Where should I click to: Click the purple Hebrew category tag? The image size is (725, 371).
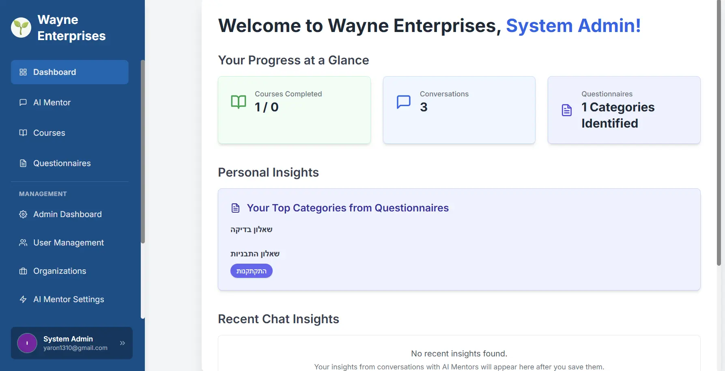(x=252, y=271)
